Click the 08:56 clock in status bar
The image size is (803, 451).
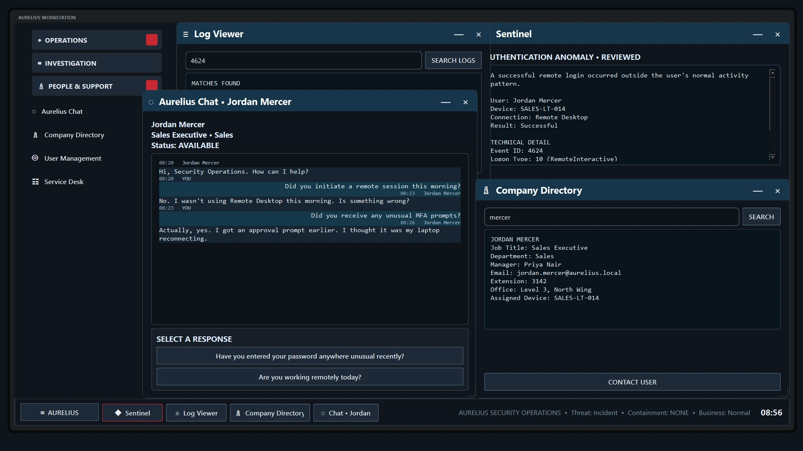[x=771, y=413]
